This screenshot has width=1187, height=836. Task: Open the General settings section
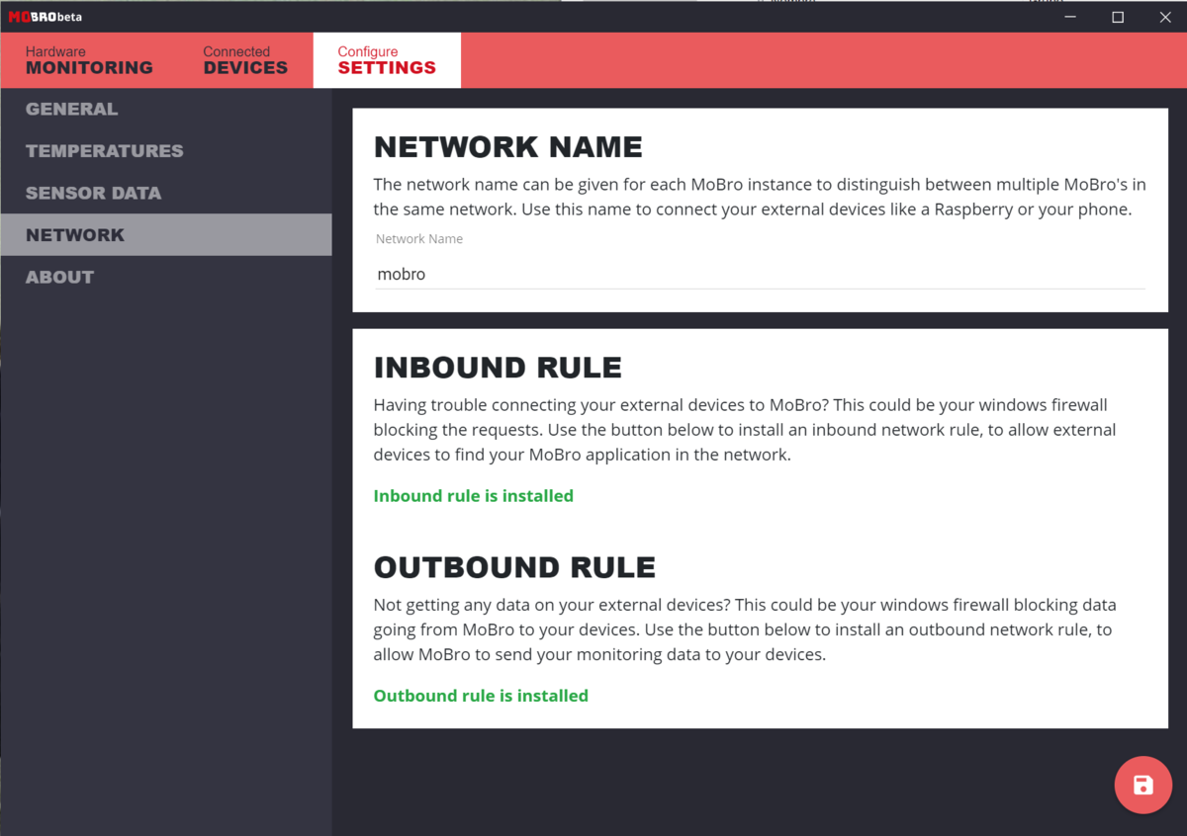point(166,109)
